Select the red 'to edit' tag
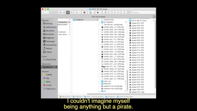 tap(49, 85)
